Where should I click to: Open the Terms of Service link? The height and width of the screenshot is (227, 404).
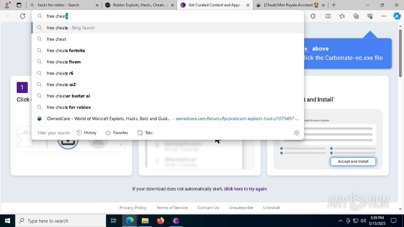[172, 208]
